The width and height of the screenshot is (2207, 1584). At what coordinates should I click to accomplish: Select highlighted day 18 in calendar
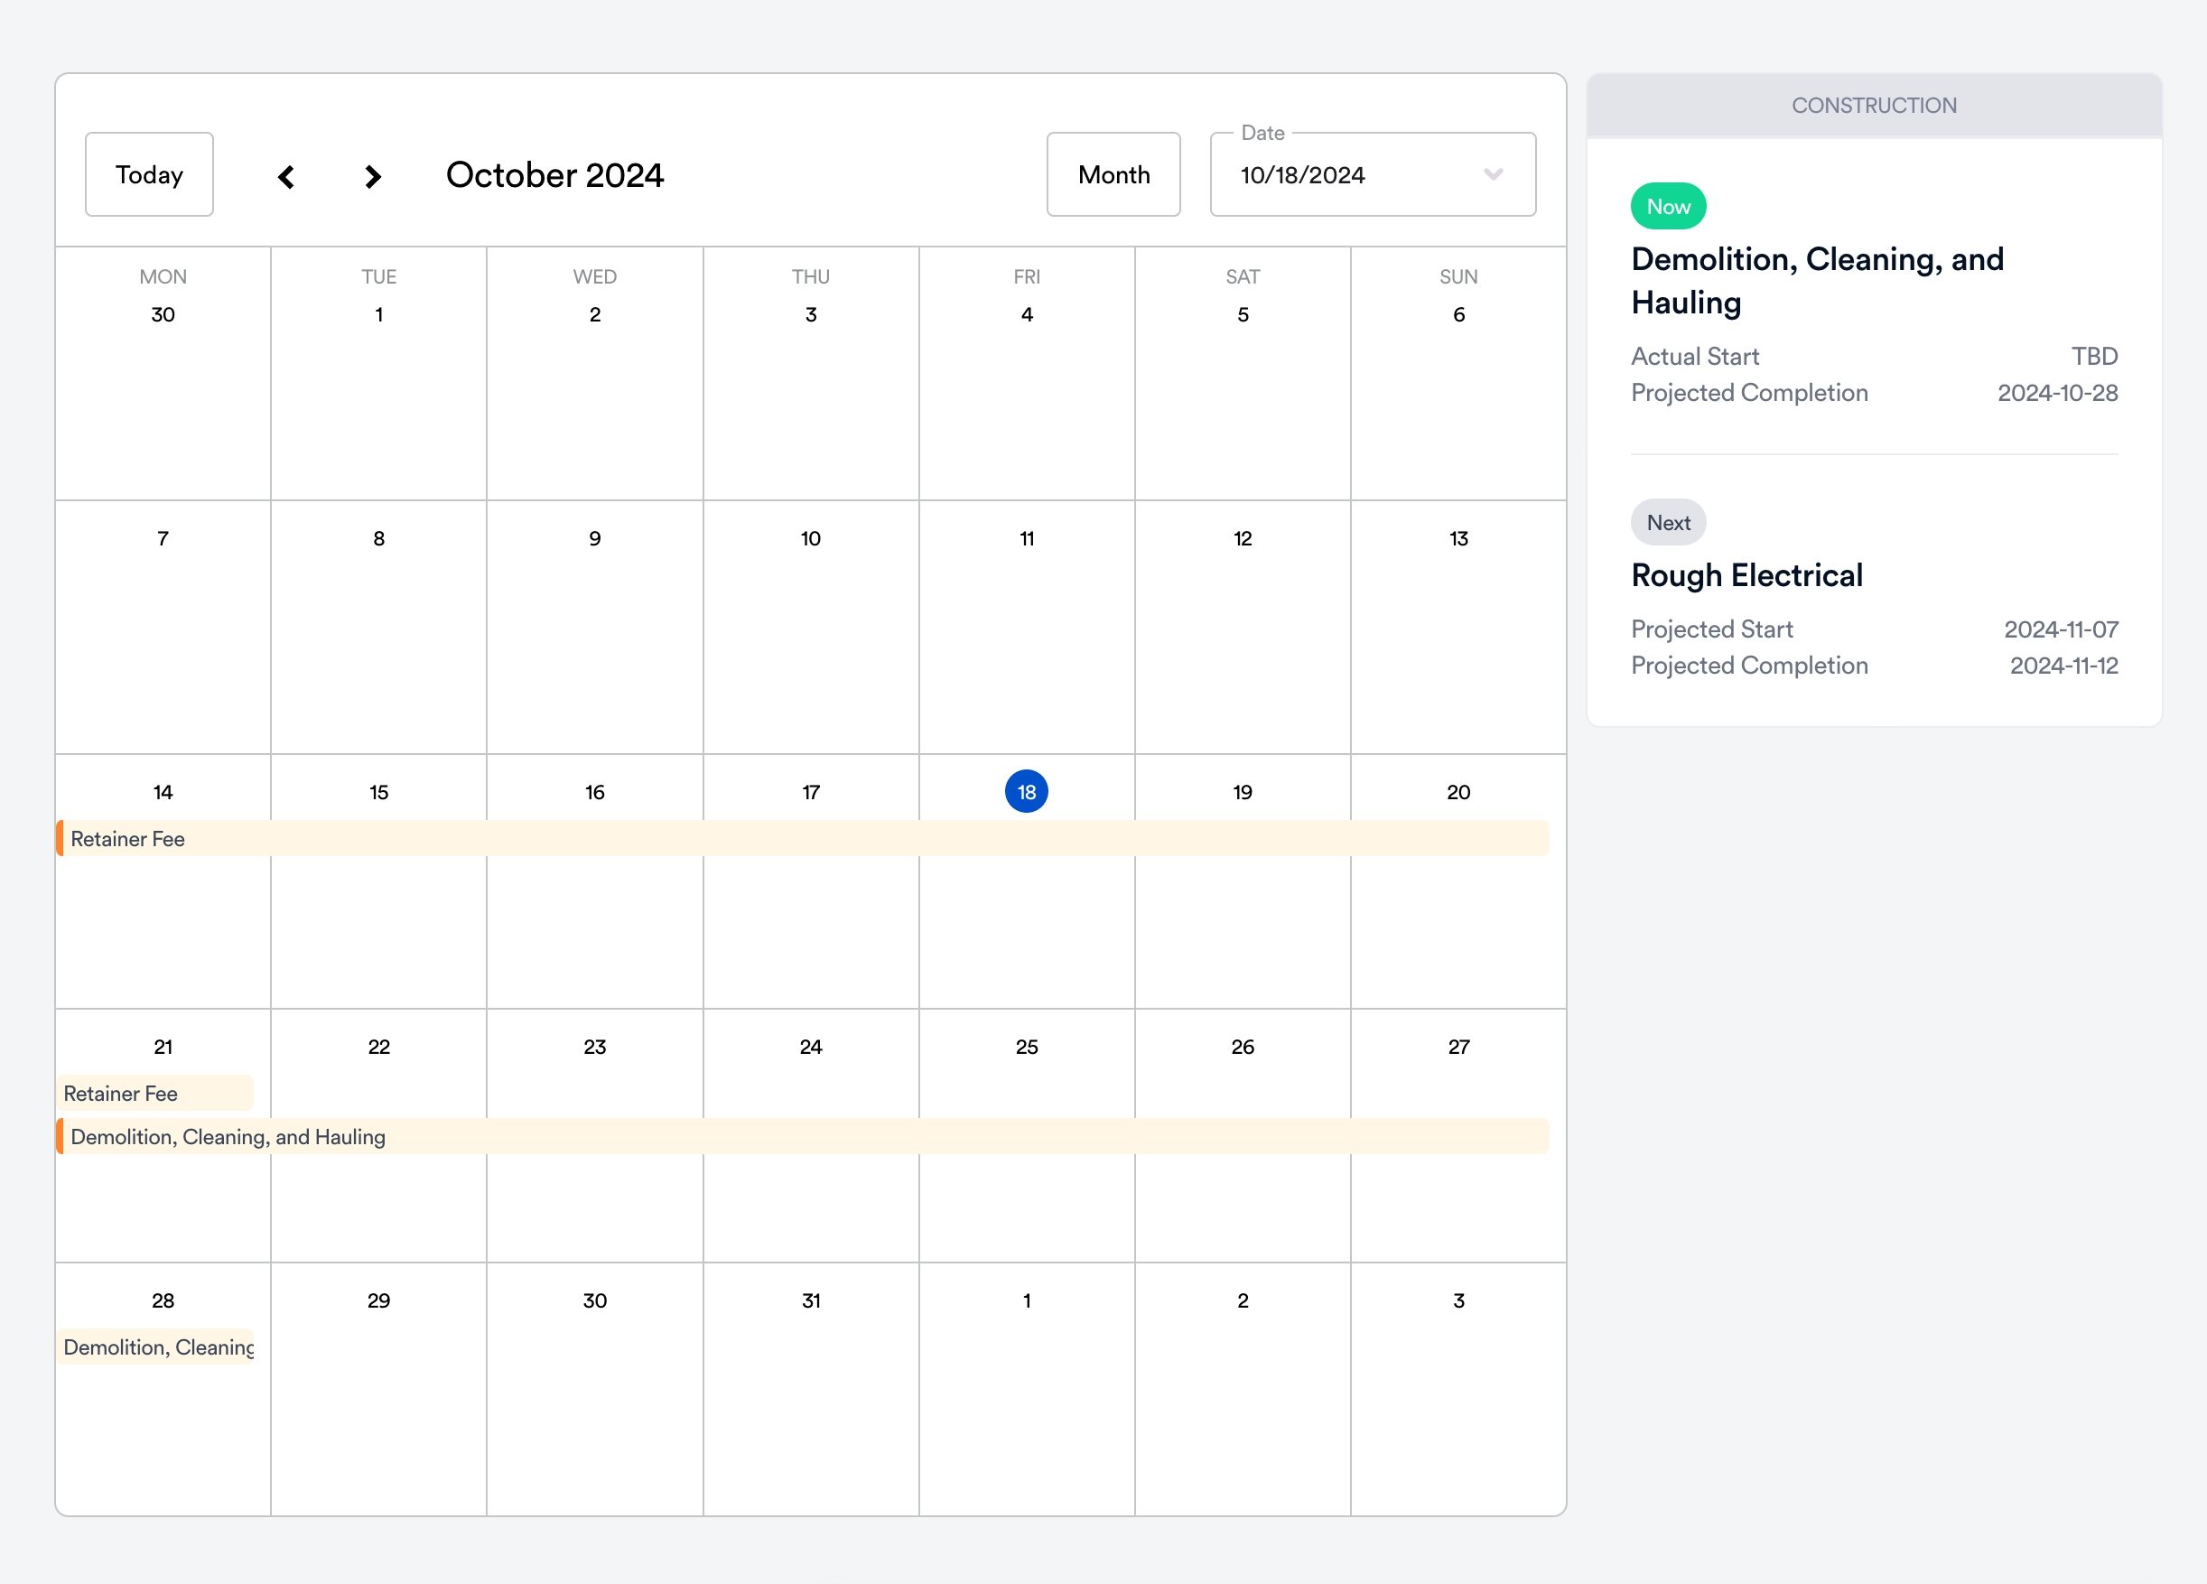(x=1026, y=792)
